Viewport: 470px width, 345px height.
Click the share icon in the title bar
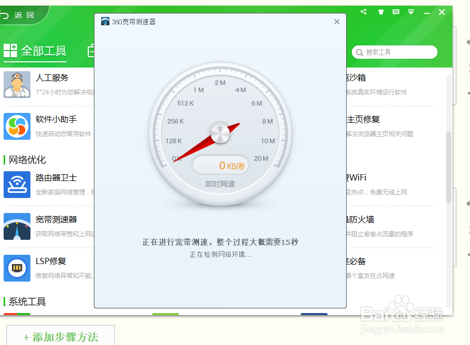coord(363,11)
